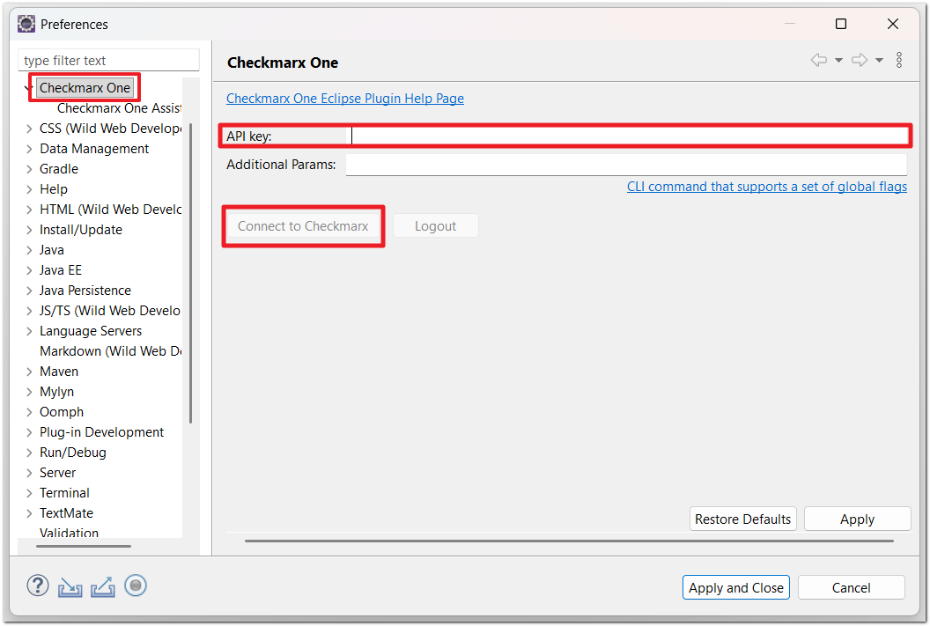
Task: Expand the Mylyn tree node
Action: pos(29,391)
